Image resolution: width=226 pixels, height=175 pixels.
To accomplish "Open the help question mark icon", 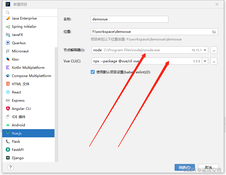I will click(x=10, y=167).
